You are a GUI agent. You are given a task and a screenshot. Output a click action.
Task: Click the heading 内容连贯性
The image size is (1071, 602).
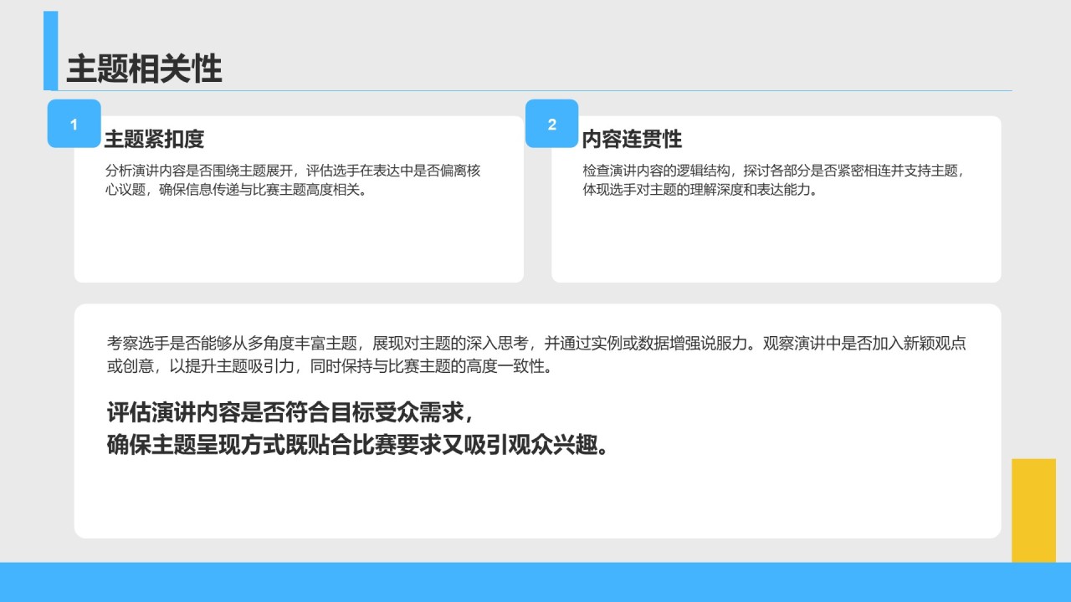tap(632, 139)
